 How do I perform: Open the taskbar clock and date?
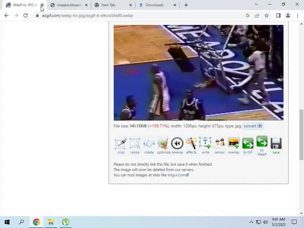pyautogui.click(x=278, y=222)
